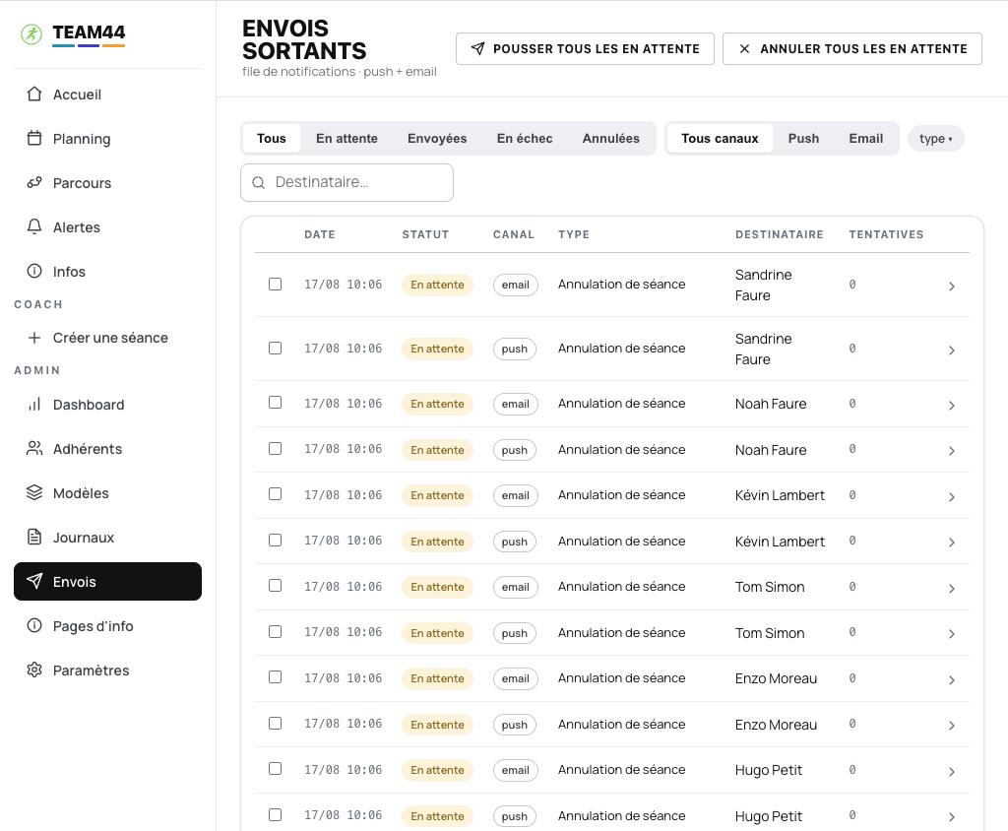
Task: Tick the Tom Simon email row checkbox
Action: (x=276, y=585)
